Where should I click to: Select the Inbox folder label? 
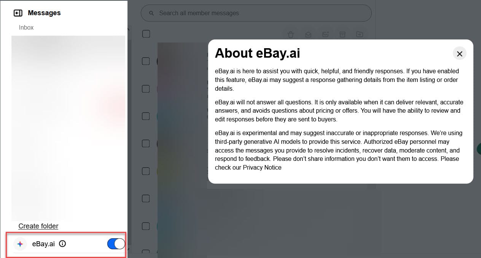(26, 28)
